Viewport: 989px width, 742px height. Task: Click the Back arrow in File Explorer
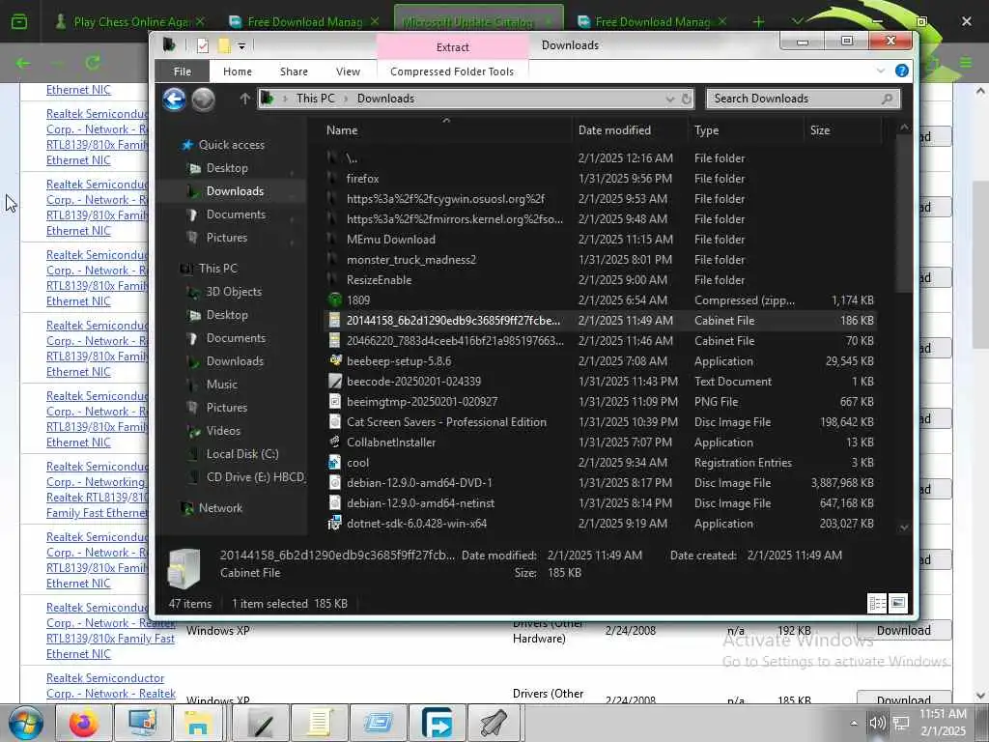(174, 100)
